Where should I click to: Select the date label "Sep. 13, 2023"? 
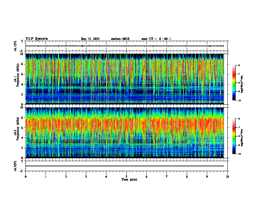[90, 39]
